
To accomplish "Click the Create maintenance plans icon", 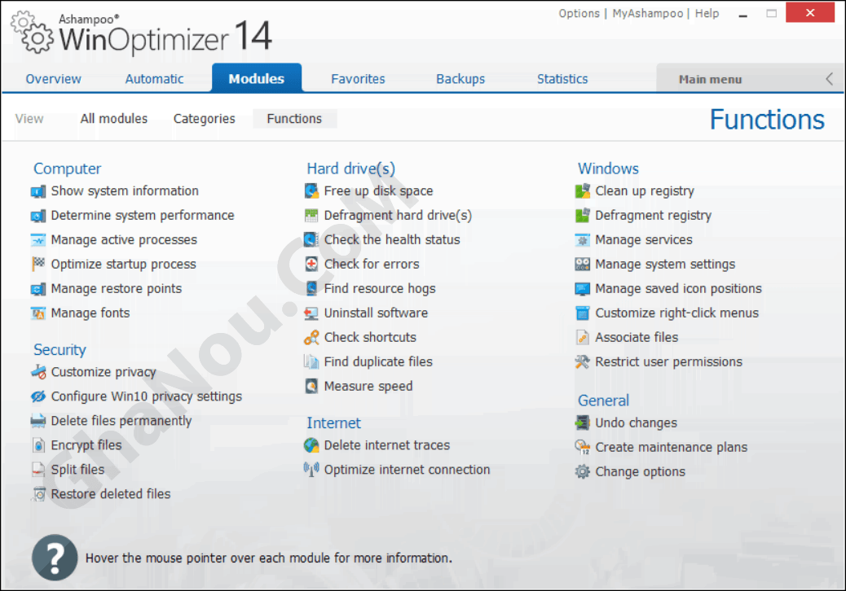I will (583, 447).
